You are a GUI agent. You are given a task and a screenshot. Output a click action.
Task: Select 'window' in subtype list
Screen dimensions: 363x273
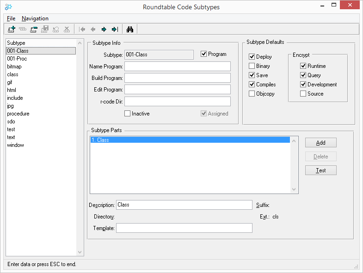click(x=41, y=145)
